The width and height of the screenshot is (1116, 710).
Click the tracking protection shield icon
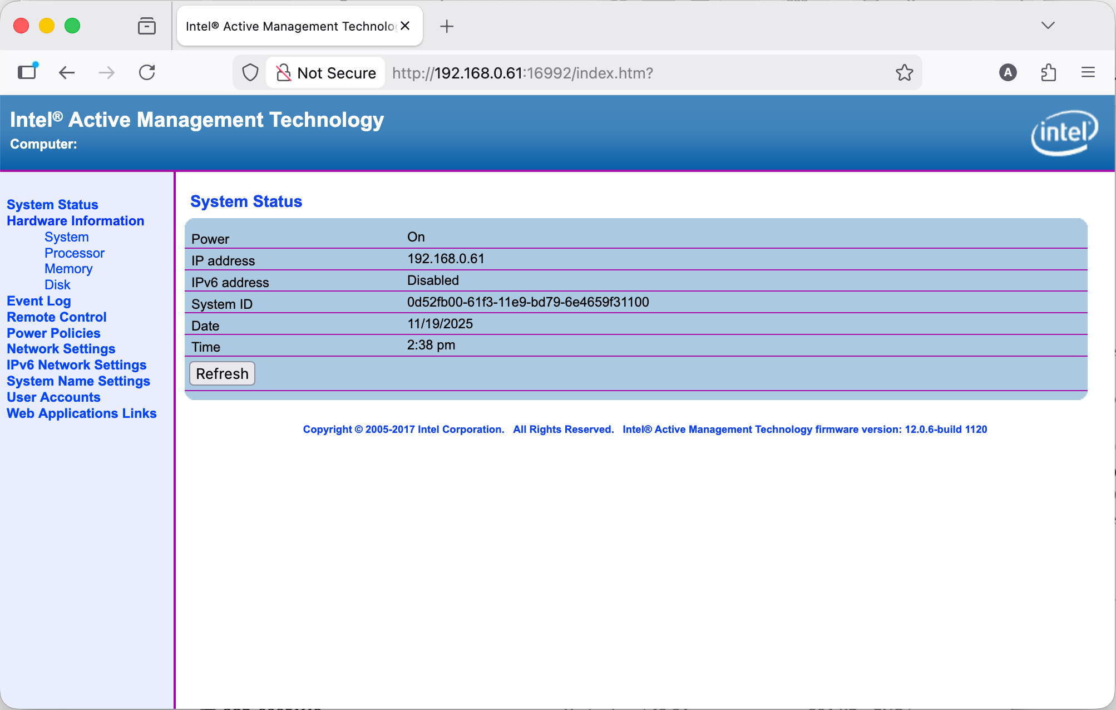[250, 72]
